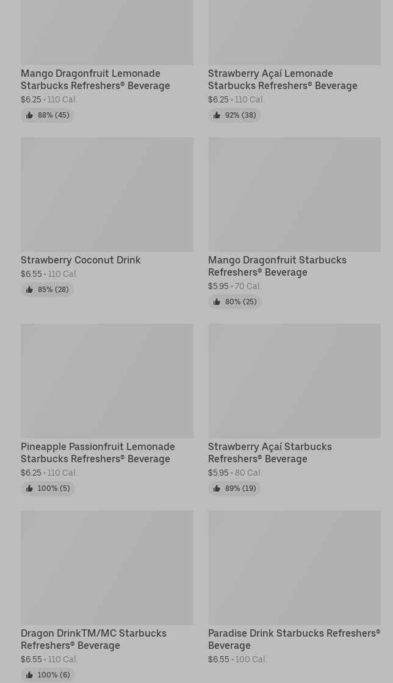Viewport: 393px width, 683px height.
Task: Open Strawberry Coconut Drink image
Action: point(107,195)
